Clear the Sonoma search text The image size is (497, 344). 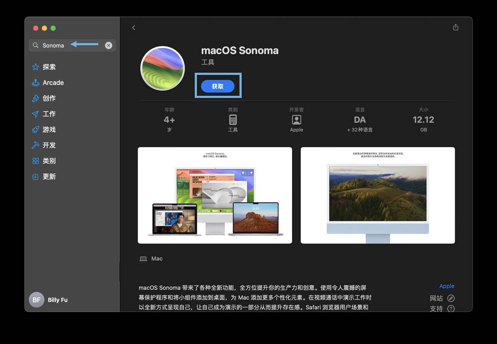point(109,46)
